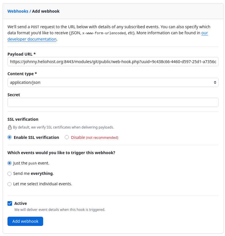Click the Let me select individual events label
This screenshot has width=225, height=236.
[x=43, y=184]
